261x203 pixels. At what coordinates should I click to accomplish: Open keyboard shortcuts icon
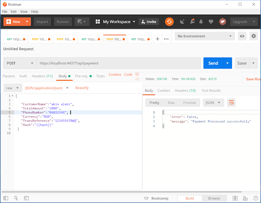pyautogui.click(x=245, y=198)
